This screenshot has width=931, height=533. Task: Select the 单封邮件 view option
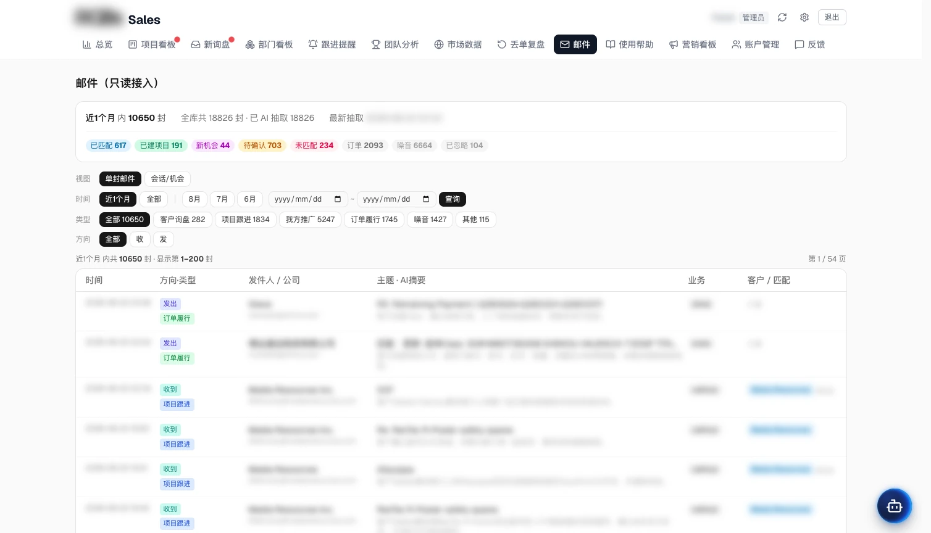[120, 179]
